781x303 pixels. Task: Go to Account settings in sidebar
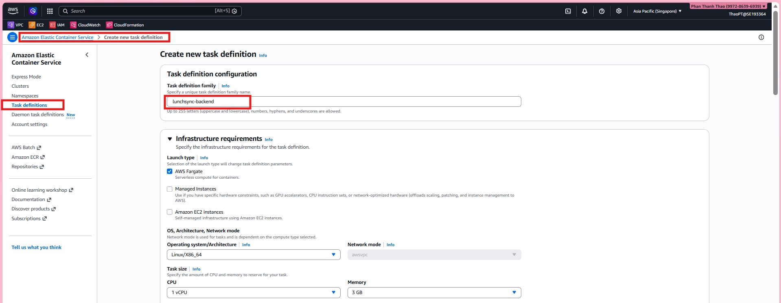[29, 124]
